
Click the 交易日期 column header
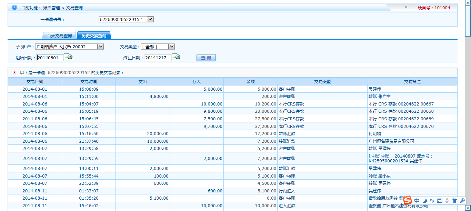35,82
